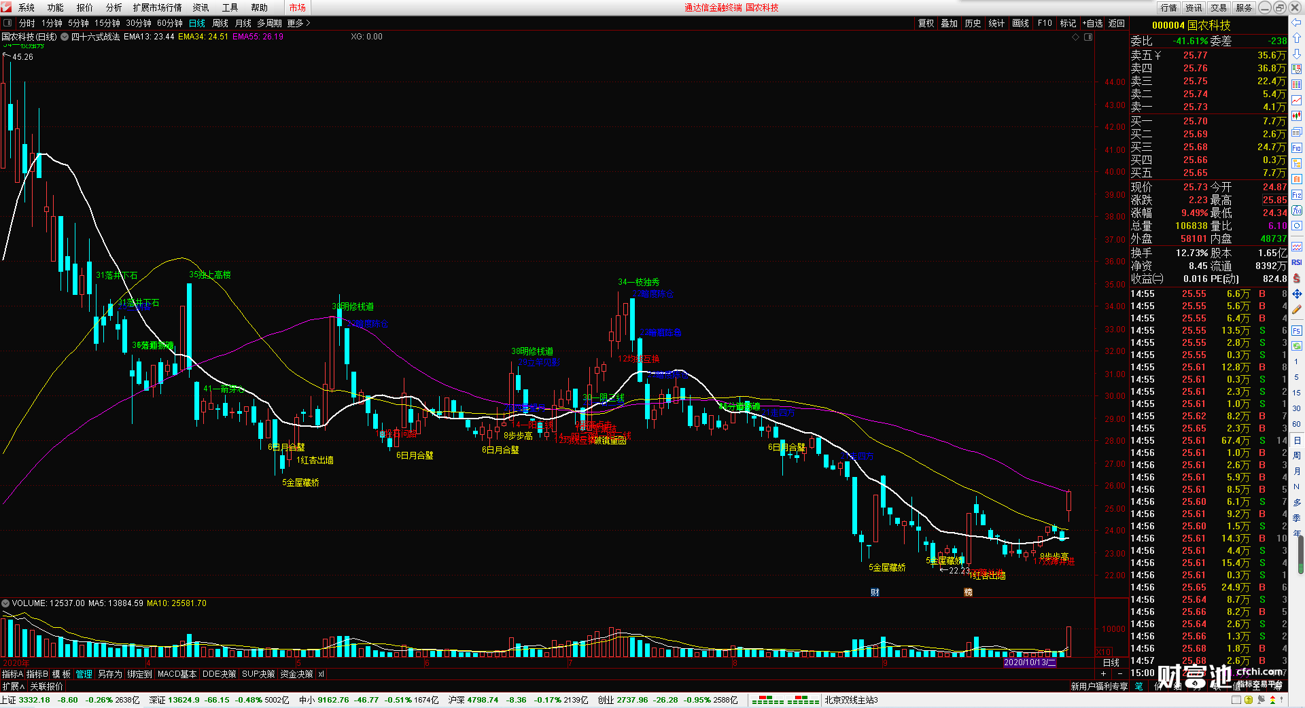This screenshot has width=1305, height=708.
Task: Open the 系统 menu
Action: click(27, 7)
